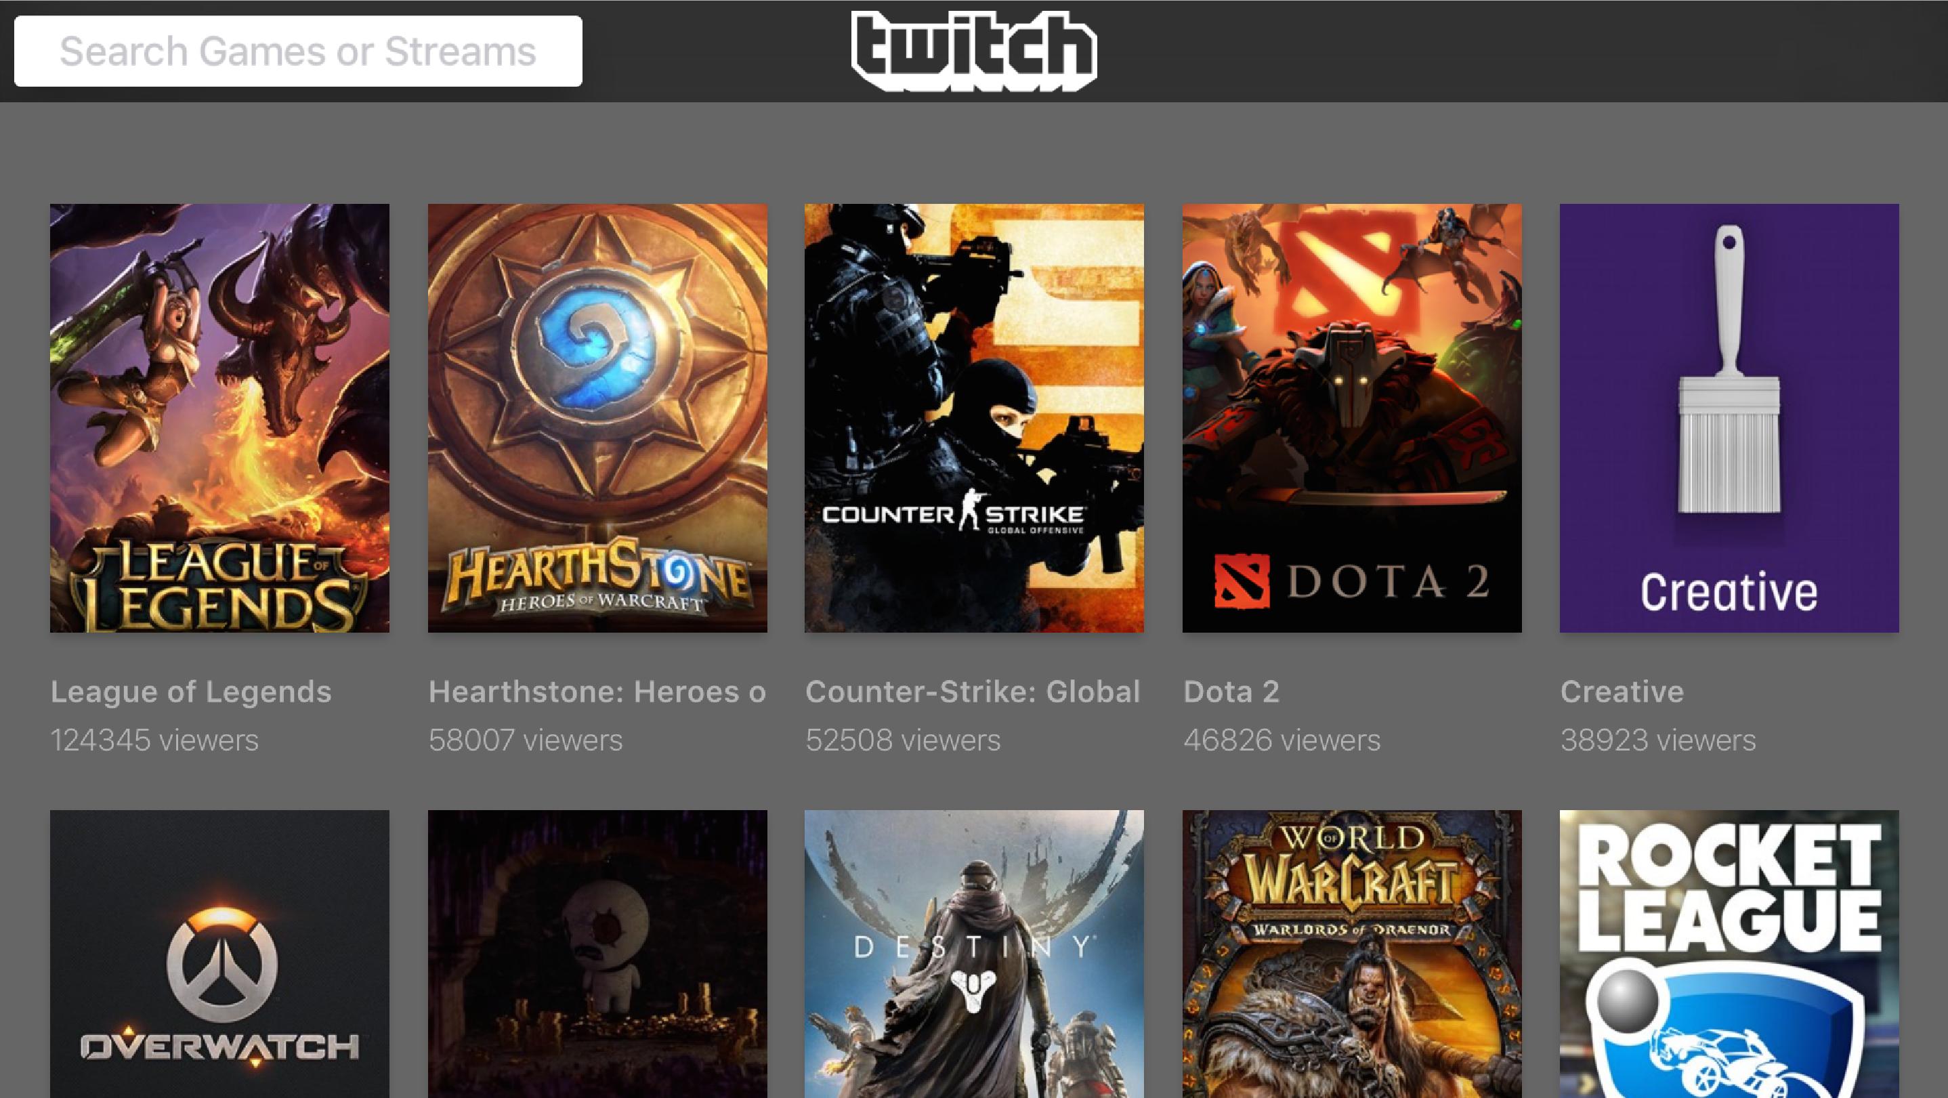This screenshot has width=1948, height=1098.
Task: Select World of Warcraft Warlords of Draenor cover
Action: (1351, 954)
